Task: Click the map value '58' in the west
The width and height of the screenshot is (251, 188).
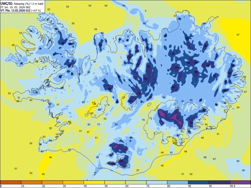Action: point(57,118)
